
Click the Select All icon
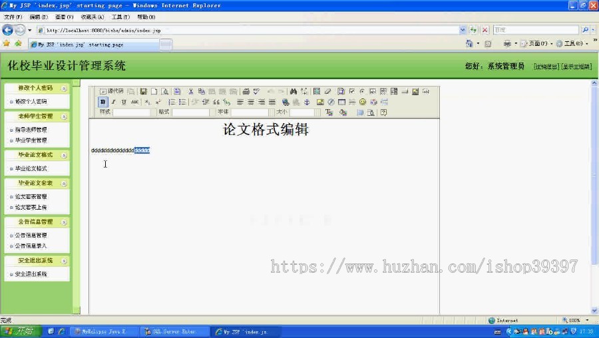click(x=317, y=91)
